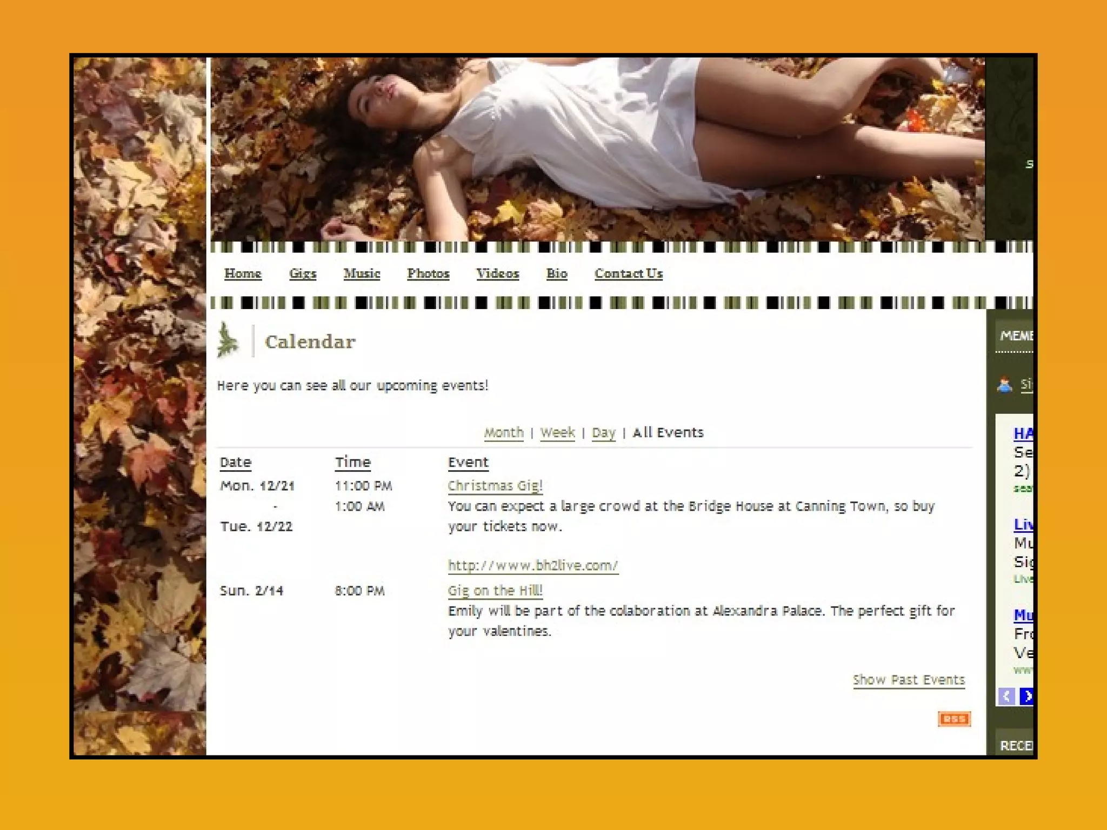Open the Christmas Gig! event link
The height and width of the screenshot is (830, 1107).
coord(495,486)
